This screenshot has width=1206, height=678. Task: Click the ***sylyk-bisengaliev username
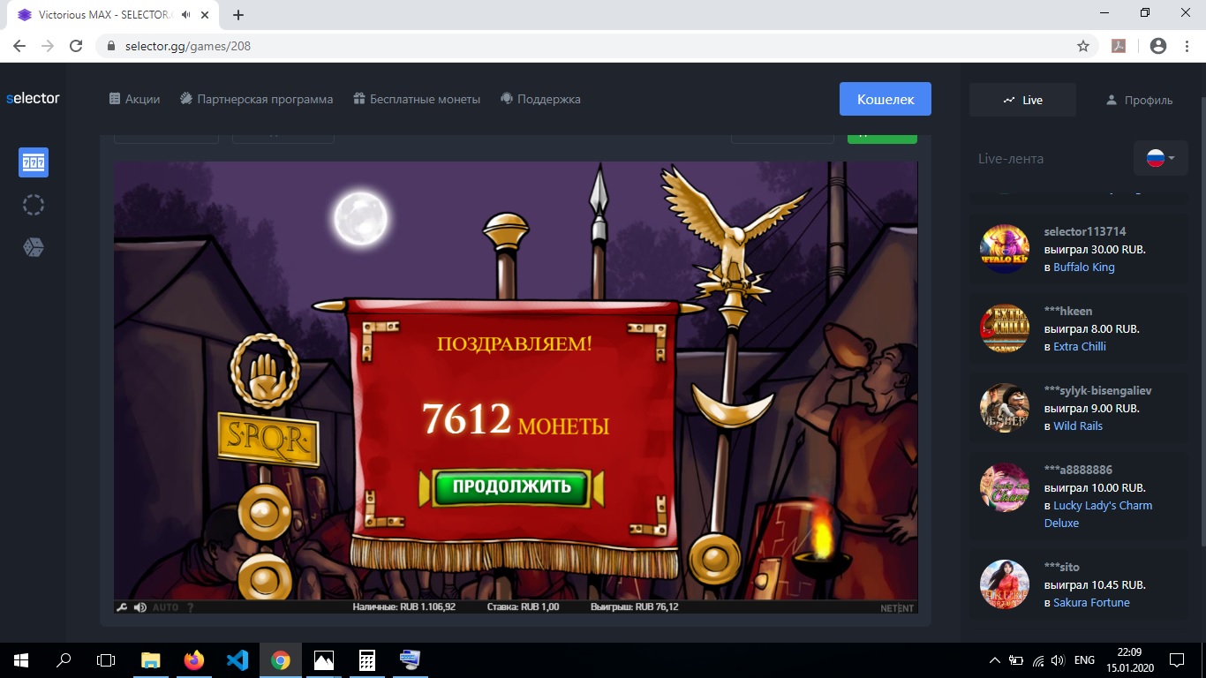click(x=1098, y=390)
